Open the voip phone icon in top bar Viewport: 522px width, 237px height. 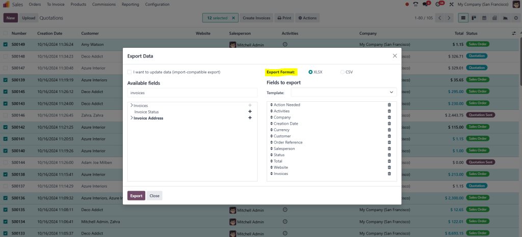point(415,4)
